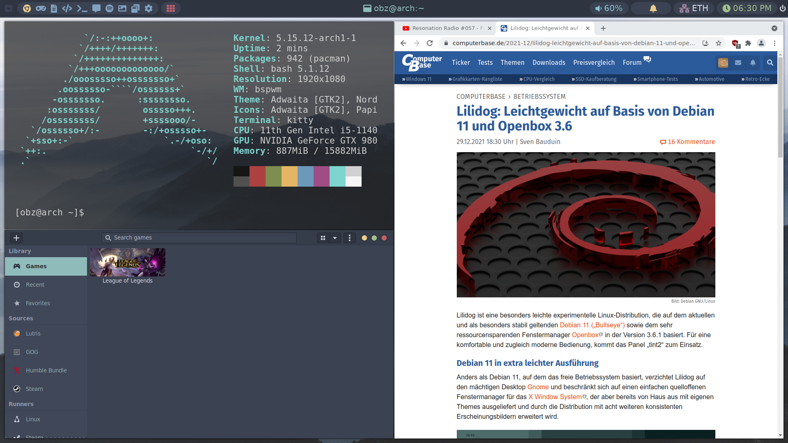Open the uBlock Origin extension icon
Screen dimensions: 788x443
pyautogui.click(x=735, y=43)
